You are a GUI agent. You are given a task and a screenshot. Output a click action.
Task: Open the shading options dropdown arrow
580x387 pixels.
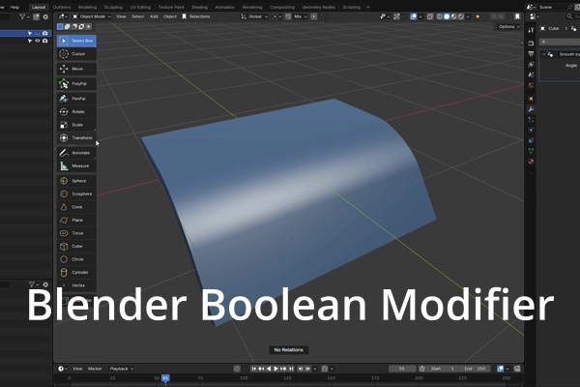point(468,16)
